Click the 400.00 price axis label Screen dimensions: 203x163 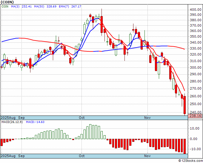point(196,10)
